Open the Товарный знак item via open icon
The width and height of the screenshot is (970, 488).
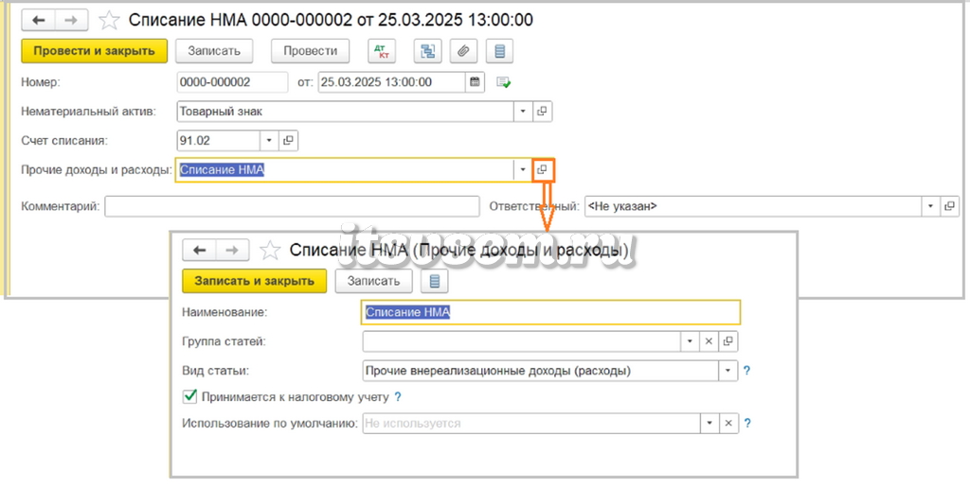(x=542, y=112)
